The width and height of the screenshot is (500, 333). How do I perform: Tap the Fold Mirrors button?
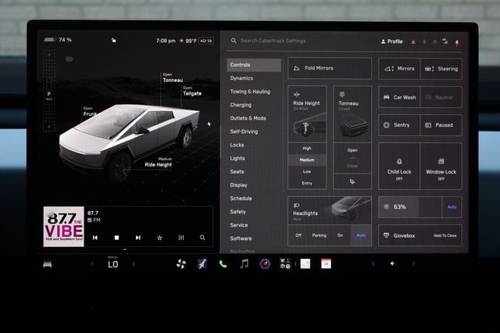(x=330, y=68)
